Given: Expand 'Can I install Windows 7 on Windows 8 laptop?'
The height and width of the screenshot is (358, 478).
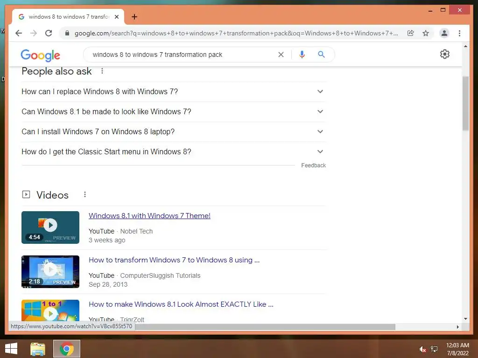Looking at the screenshot, I should click(174, 132).
